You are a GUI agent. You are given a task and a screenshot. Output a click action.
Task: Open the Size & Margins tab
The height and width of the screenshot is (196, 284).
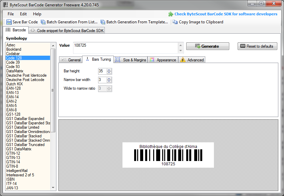pyautogui.click(x=131, y=60)
